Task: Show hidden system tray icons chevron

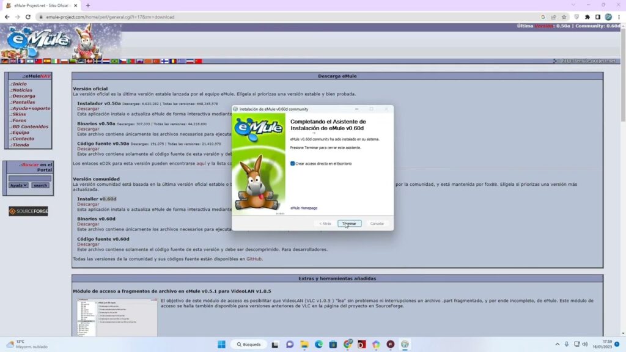Action: (558, 344)
